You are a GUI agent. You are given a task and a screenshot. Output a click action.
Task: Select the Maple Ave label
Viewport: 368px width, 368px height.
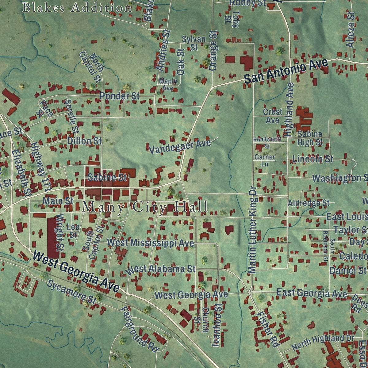point(167,85)
